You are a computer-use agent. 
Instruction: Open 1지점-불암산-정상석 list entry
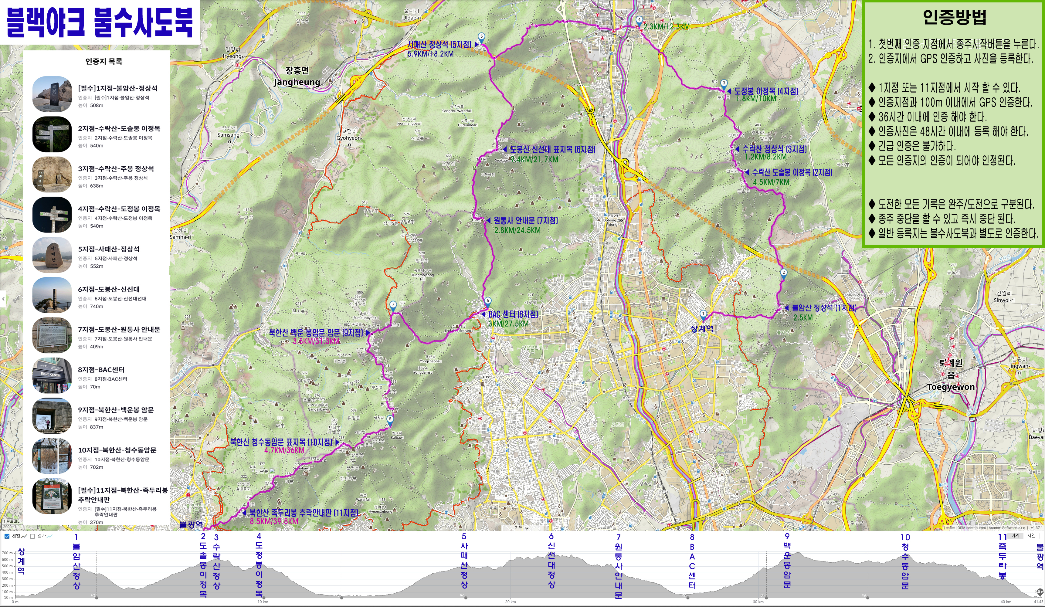(117, 88)
